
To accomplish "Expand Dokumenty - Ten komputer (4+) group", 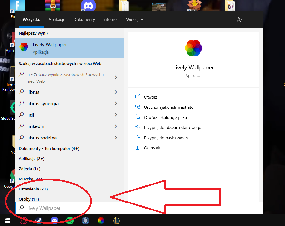I will [49, 148].
